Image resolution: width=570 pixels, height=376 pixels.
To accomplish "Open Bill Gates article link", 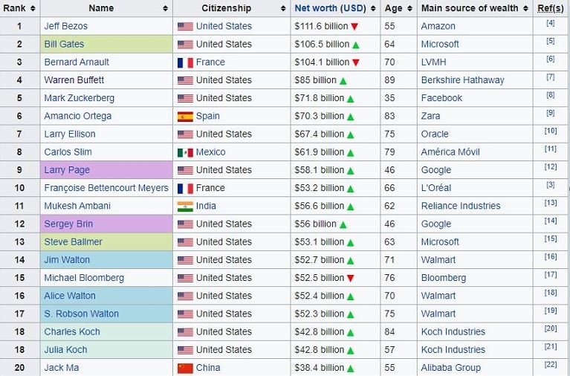I will (x=64, y=44).
